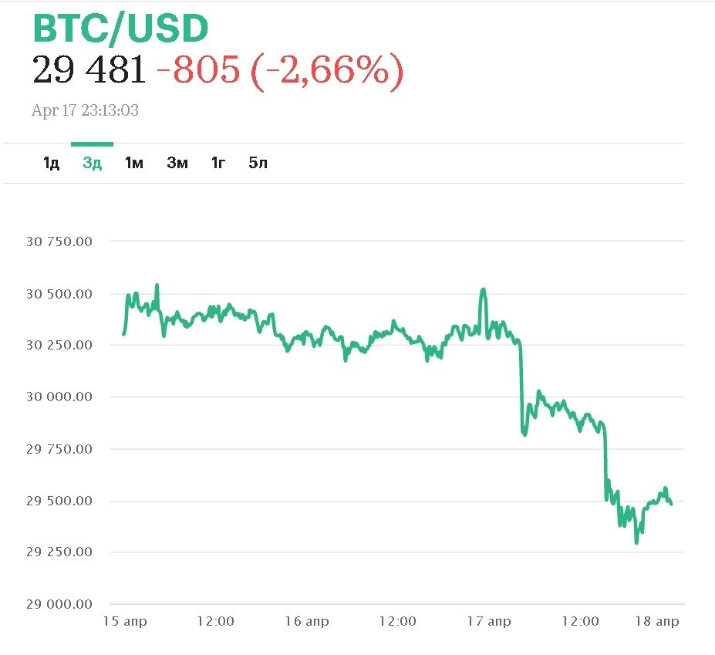Click the 15 апр date label
The image size is (715, 655).
(124, 621)
